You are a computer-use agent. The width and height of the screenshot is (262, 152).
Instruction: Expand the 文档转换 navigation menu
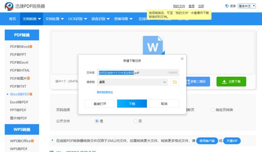point(32,19)
